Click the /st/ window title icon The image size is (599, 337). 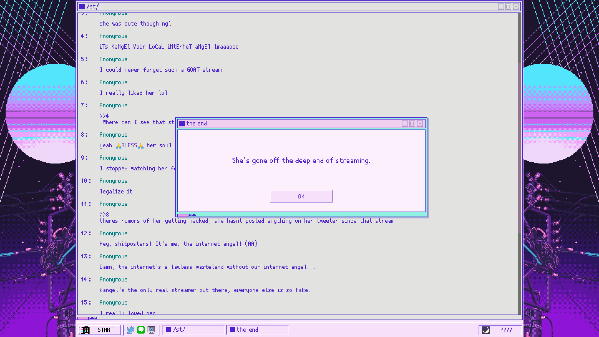pos(82,7)
